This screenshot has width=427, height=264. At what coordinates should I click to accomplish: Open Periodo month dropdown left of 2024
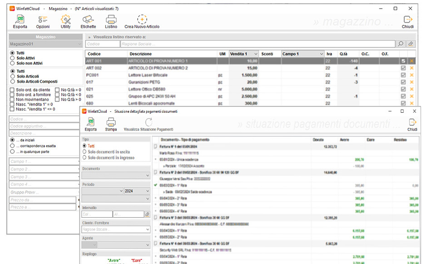[103, 191]
